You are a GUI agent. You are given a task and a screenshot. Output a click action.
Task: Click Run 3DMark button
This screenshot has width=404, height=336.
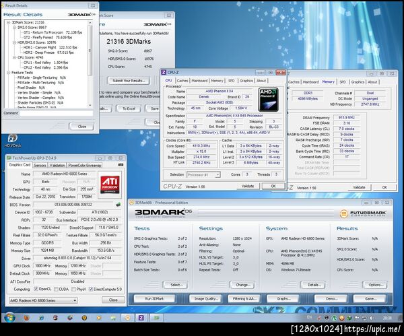(x=154, y=299)
